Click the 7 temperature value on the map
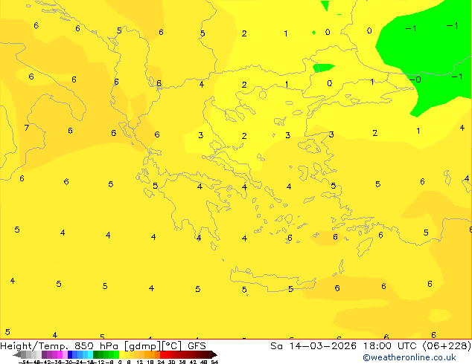Image resolution: width=472 pixels, height=364 pixels. tap(27, 128)
